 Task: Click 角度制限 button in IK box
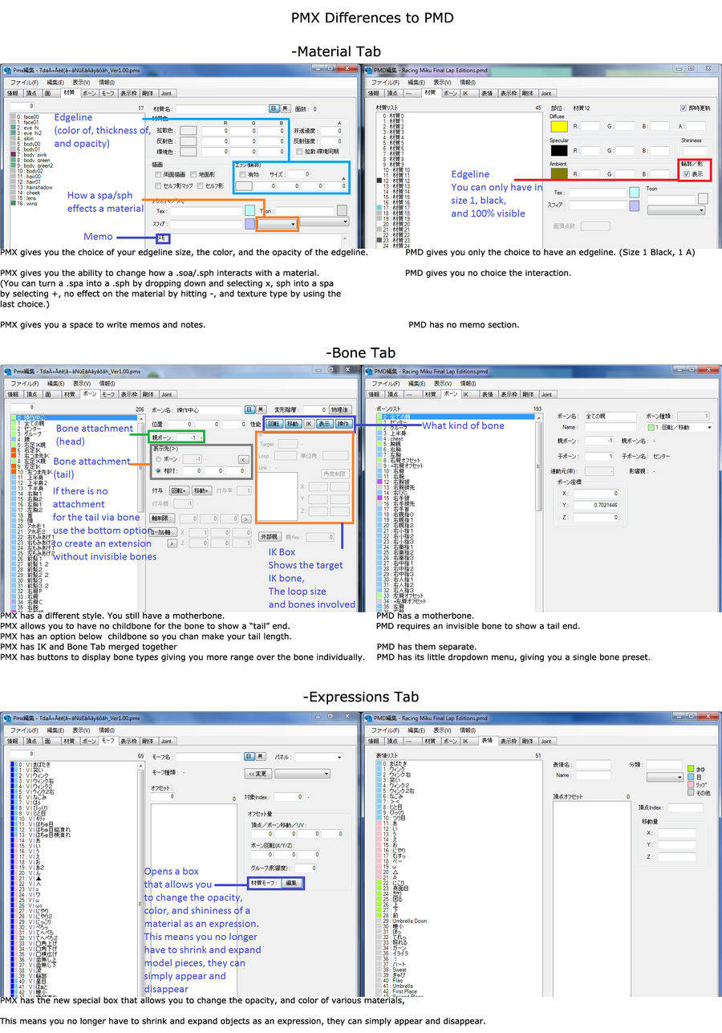[336, 474]
